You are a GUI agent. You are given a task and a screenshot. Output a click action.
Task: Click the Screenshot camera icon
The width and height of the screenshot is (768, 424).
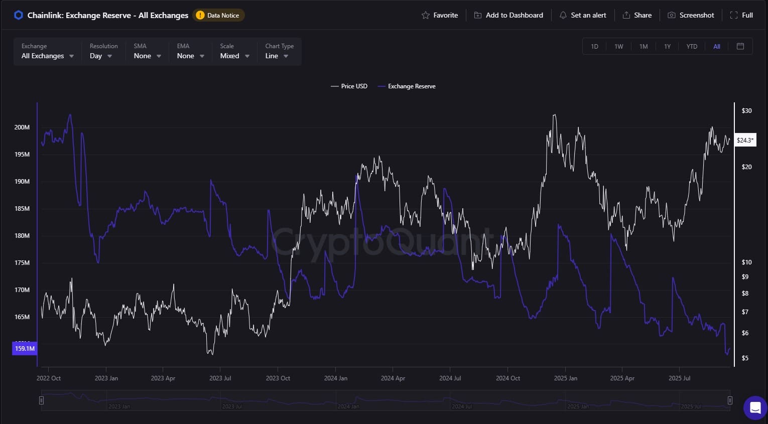click(x=672, y=15)
